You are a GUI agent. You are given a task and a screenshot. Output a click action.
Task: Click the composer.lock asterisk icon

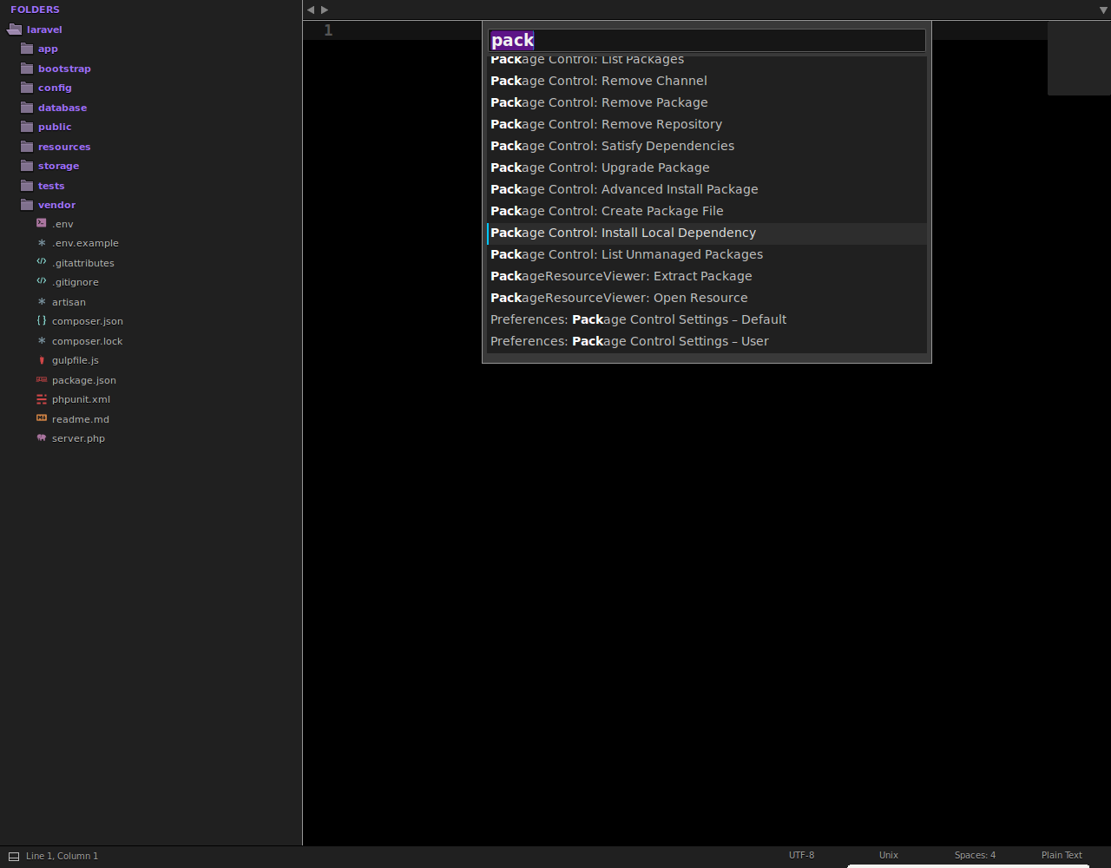tap(42, 341)
